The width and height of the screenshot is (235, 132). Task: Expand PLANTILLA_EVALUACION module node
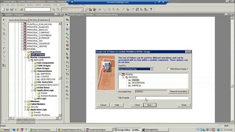tap(22, 24)
